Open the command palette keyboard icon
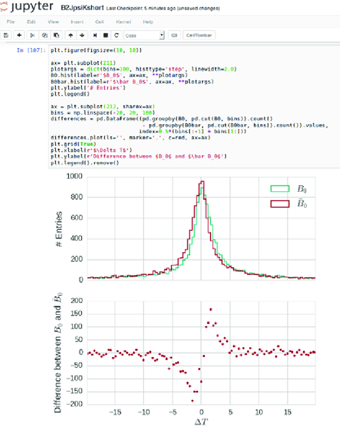340x428 pixels. (x=174, y=35)
